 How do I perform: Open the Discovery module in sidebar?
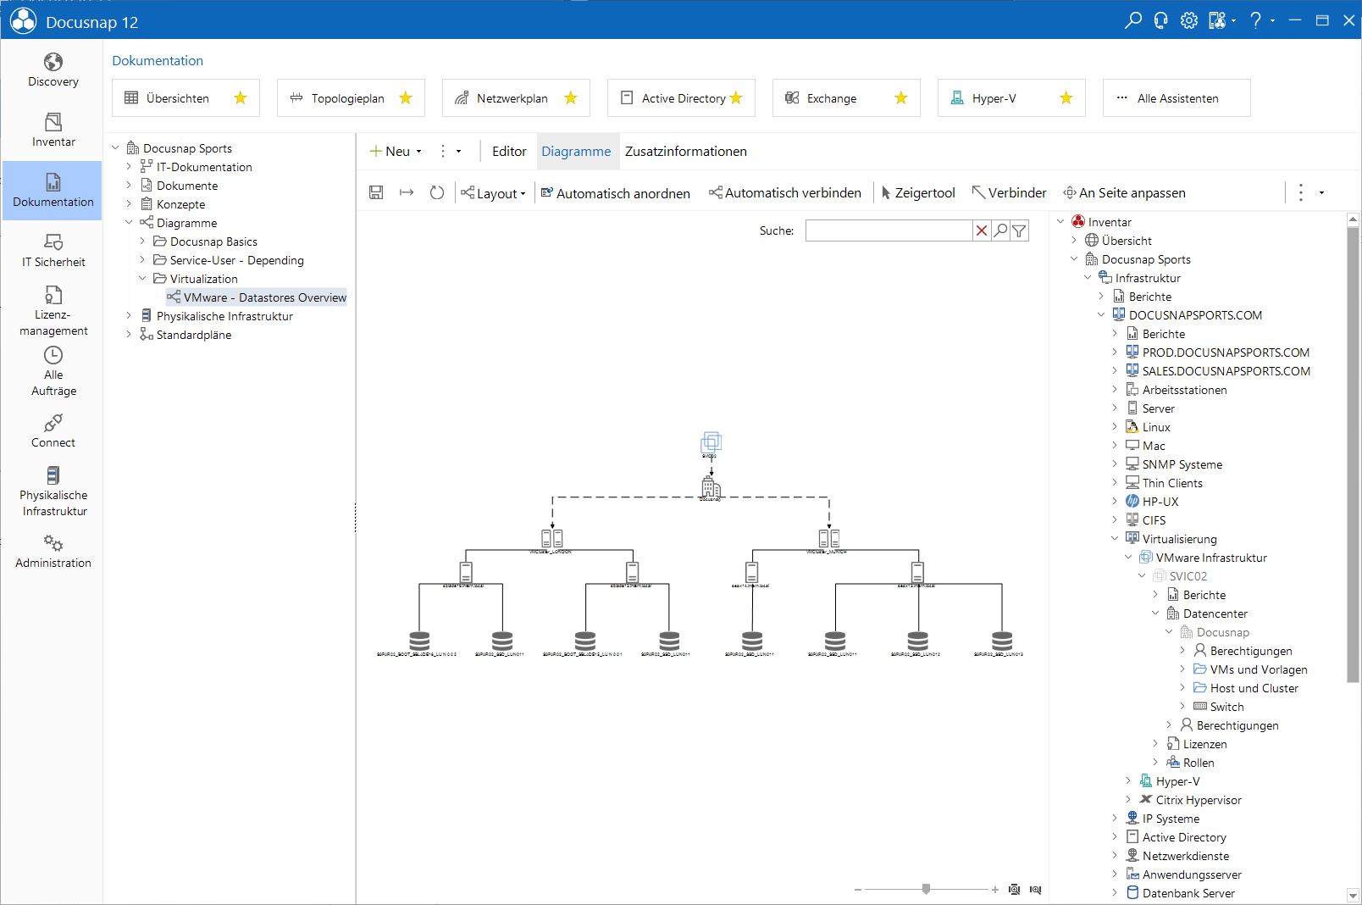tap(53, 70)
